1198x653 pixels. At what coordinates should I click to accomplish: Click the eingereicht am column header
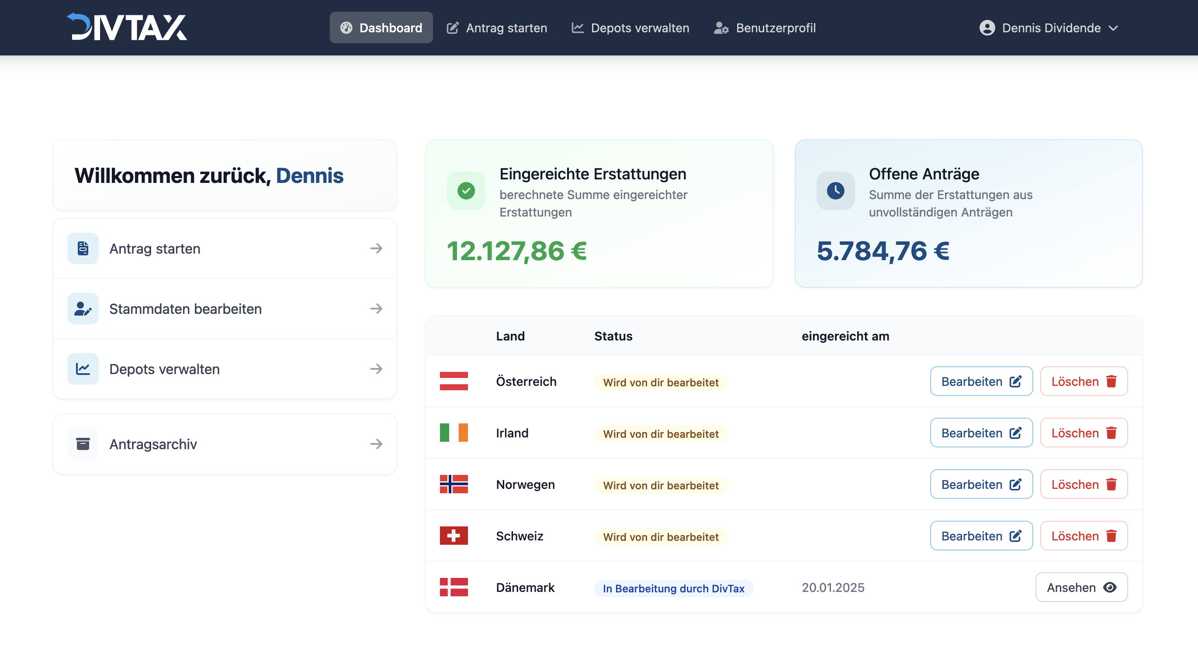pos(845,336)
